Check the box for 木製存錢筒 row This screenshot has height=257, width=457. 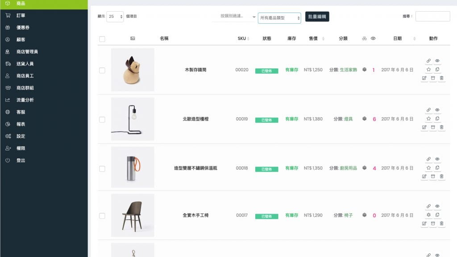[102, 70]
